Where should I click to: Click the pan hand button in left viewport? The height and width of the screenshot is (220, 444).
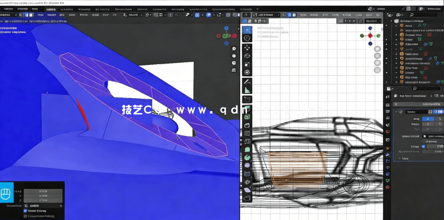click(x=234, y=56)
